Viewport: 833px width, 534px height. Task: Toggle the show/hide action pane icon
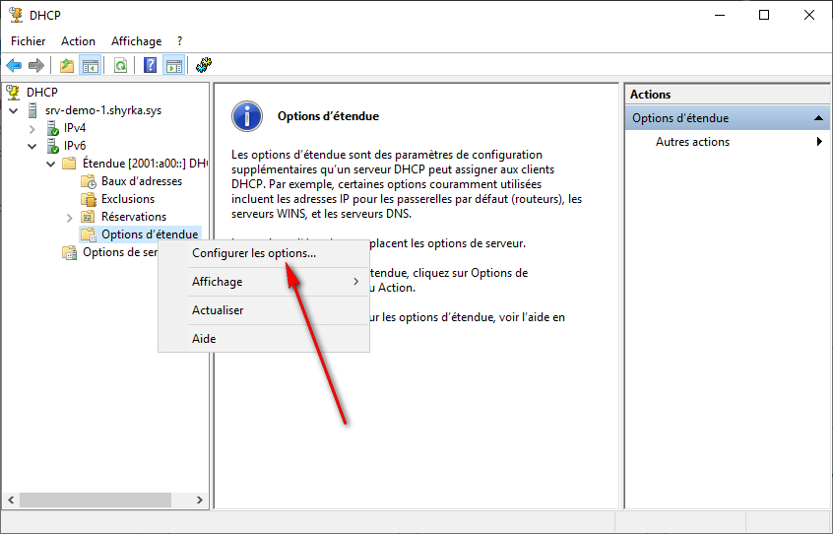coord(174,66)
